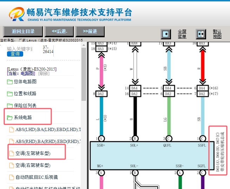Click the 畅易汽车维修技术支持平台 title
Screen dimensions: 230x189
(79, 12)
